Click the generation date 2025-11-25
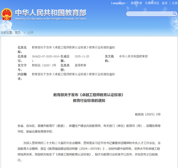The height and width of the screenshot is (168, 178). [x=82, y=56]
